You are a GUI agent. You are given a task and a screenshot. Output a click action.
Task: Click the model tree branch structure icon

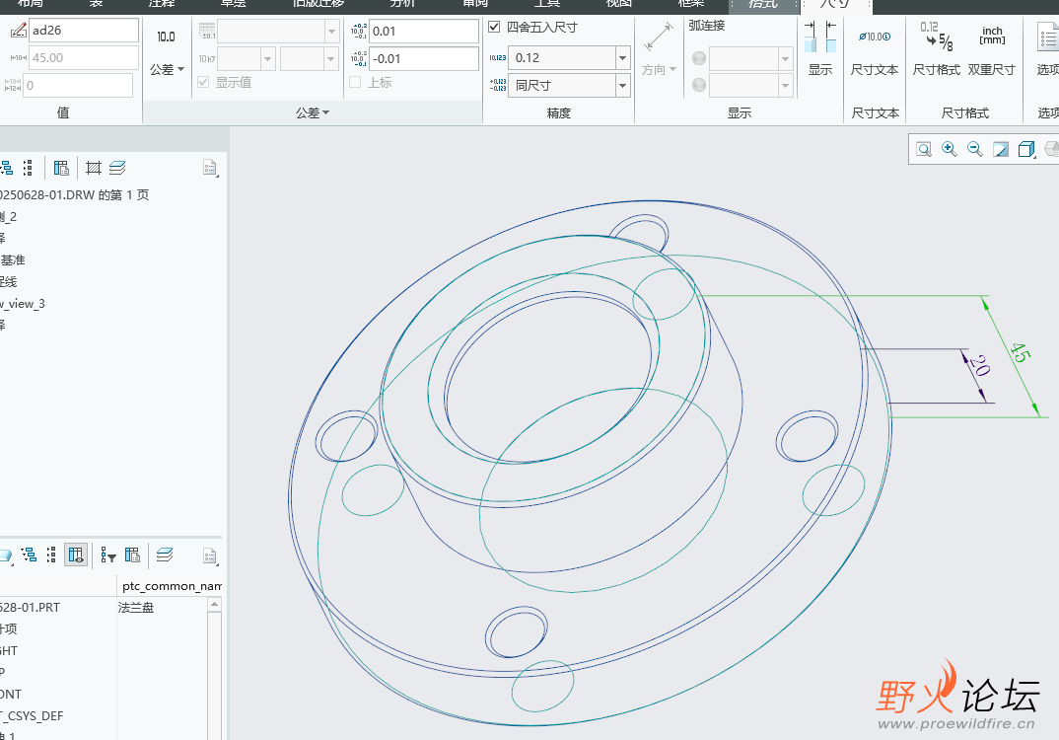coord(29,555)
